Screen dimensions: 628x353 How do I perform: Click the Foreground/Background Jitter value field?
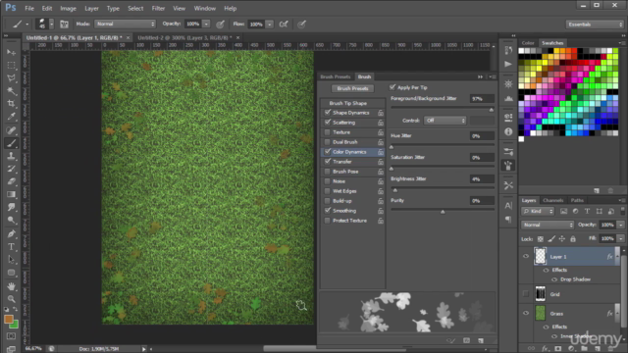(x=482, y=98)
